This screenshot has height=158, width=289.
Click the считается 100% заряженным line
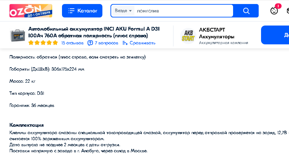coord(57,139)
